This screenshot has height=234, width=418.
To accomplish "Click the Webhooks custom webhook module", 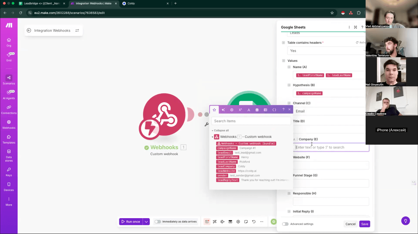I will coord(164,115).
